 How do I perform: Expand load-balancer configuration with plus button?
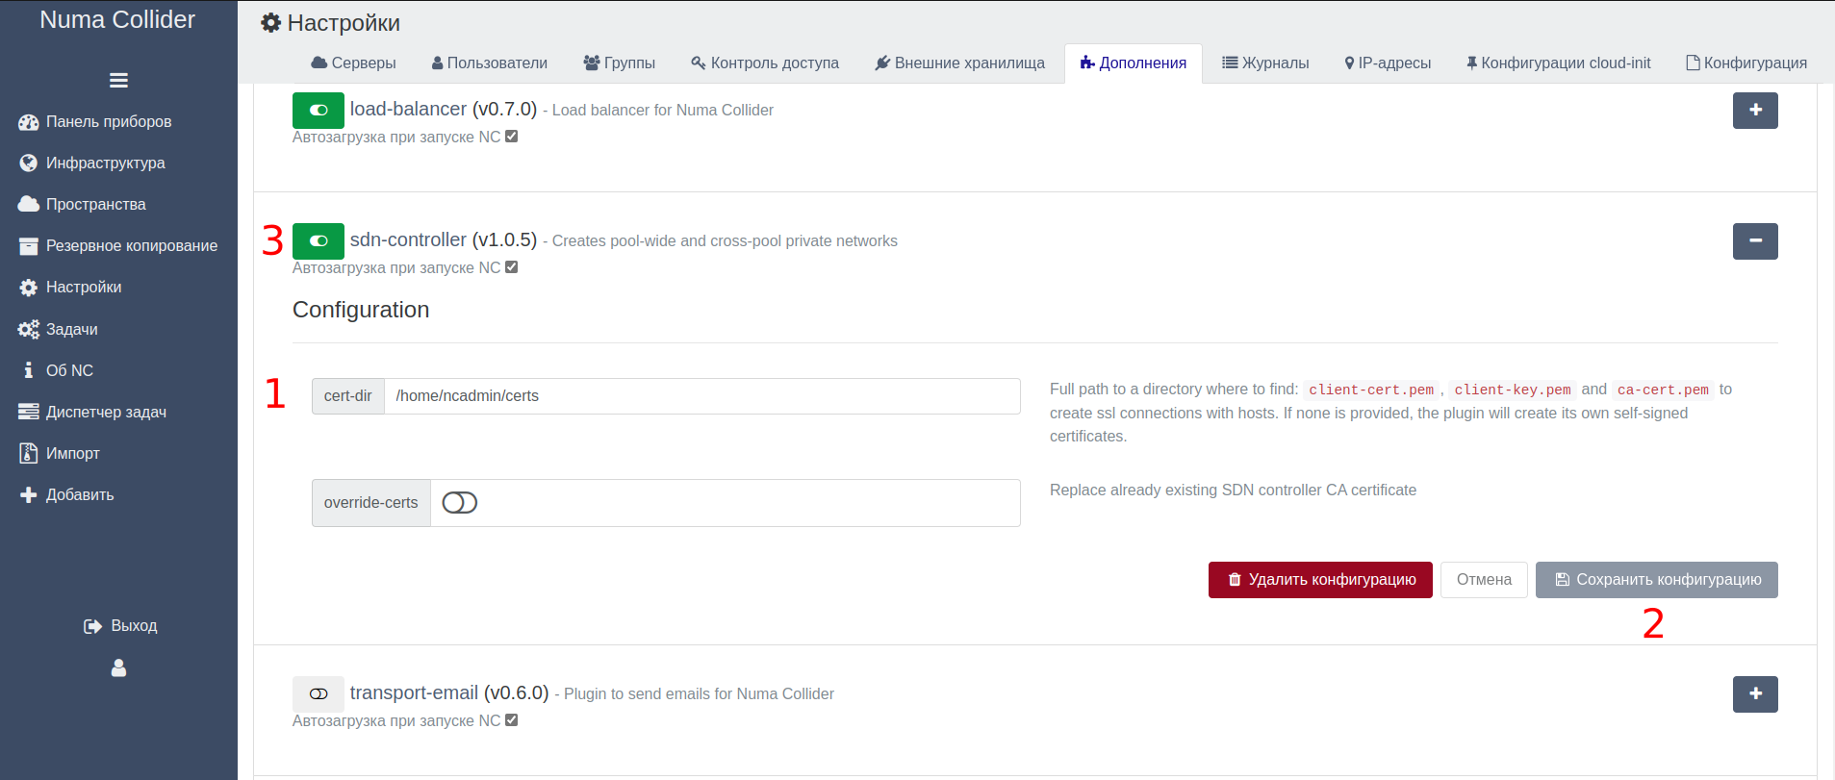1755,111
